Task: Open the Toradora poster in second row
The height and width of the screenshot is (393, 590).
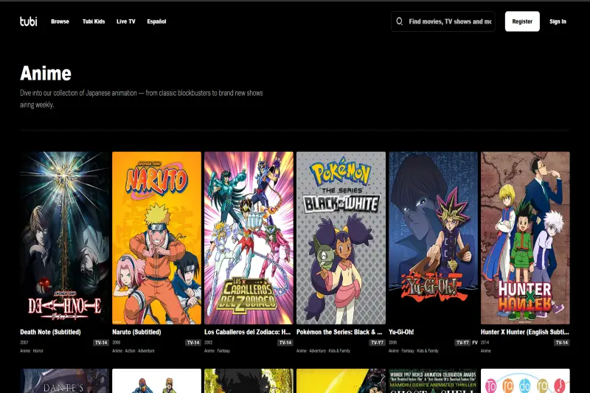Action: pyautogui.click(x=525, y=380)
